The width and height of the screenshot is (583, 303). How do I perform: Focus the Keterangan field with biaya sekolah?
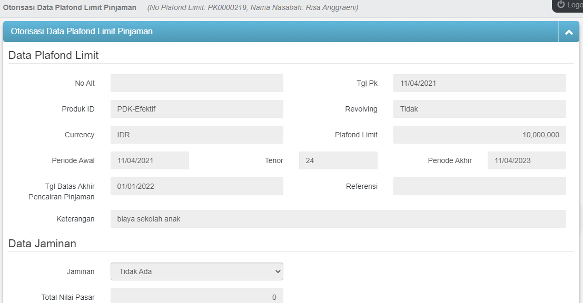pos(338,219)
